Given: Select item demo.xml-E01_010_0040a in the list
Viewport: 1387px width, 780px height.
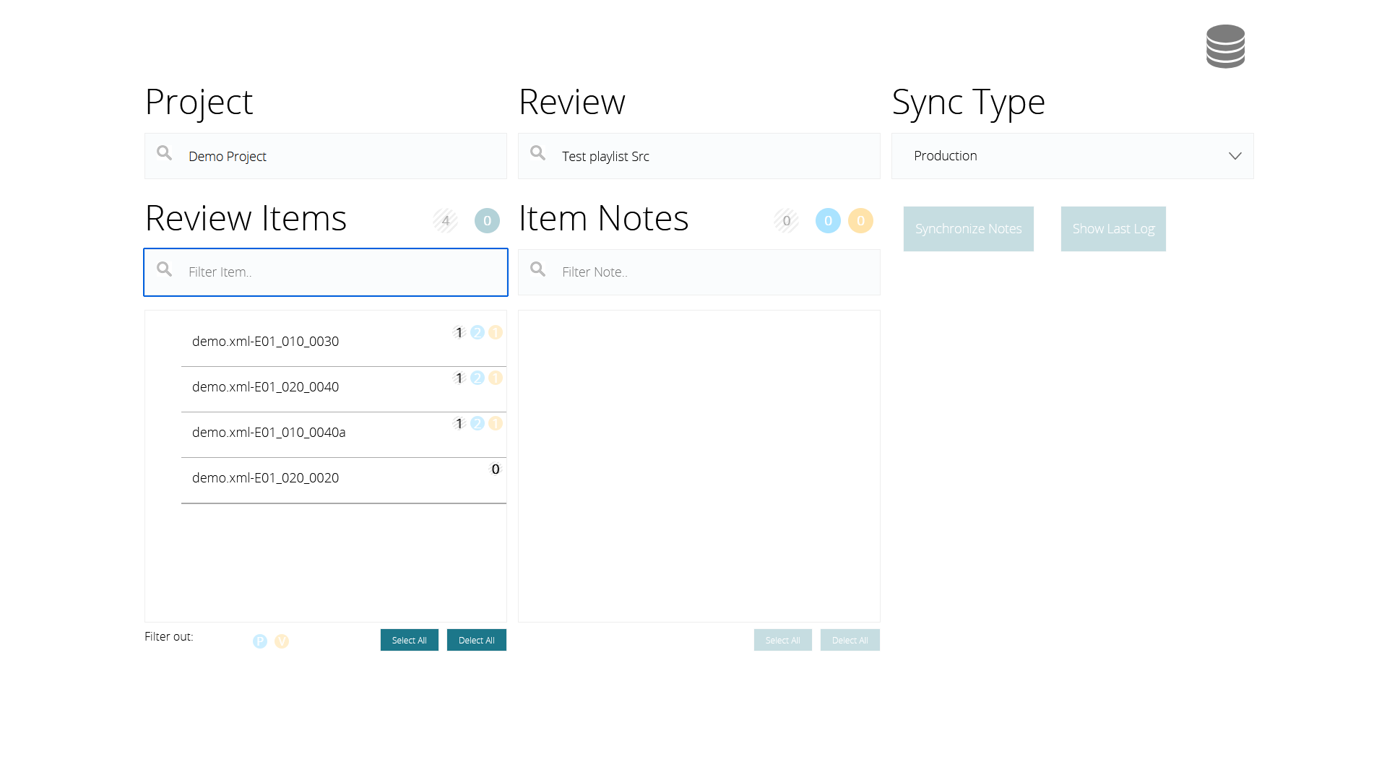Looking at the screenshot, I should point(269,432).
